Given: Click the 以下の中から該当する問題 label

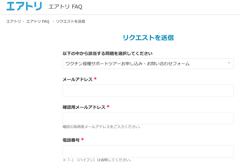Looking at the screenshot, I should pos(108,53).
